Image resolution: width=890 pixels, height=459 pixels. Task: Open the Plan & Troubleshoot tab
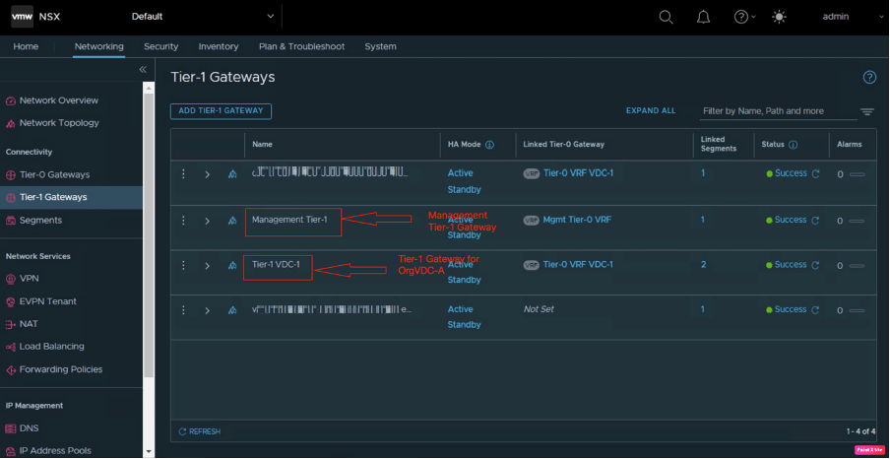[301, 46]
